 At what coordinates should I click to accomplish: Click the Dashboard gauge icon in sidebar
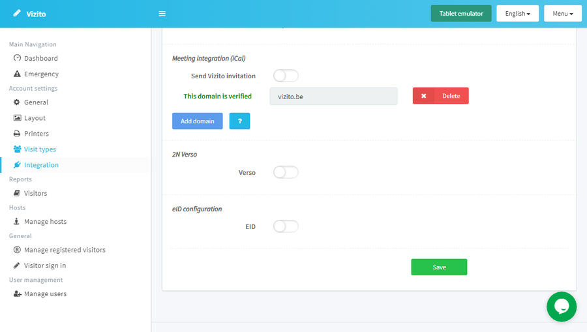(x=18, y=58)
